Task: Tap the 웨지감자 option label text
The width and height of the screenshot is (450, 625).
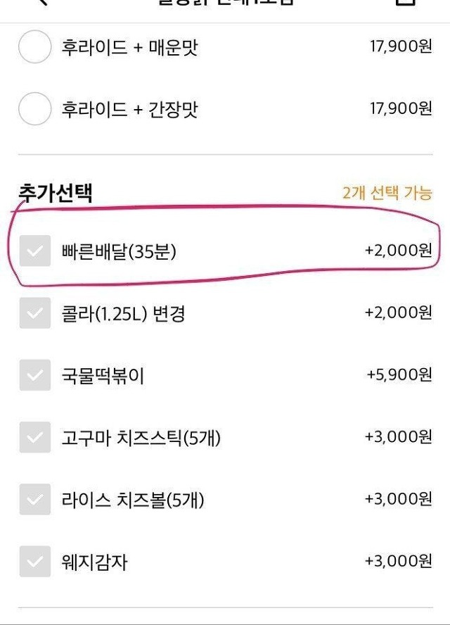Action: click(94, 562)
